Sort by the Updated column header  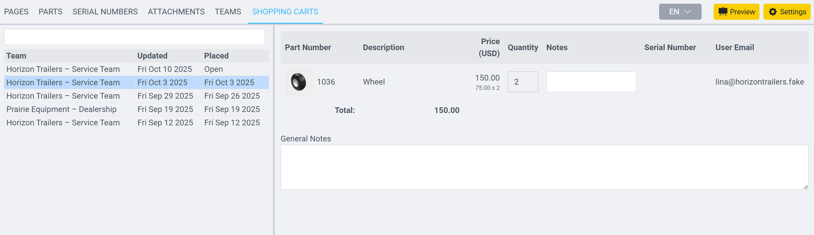click(x=152, y=56)
